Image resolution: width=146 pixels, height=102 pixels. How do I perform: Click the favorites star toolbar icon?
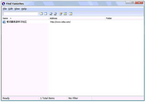(x=71, y=14)
